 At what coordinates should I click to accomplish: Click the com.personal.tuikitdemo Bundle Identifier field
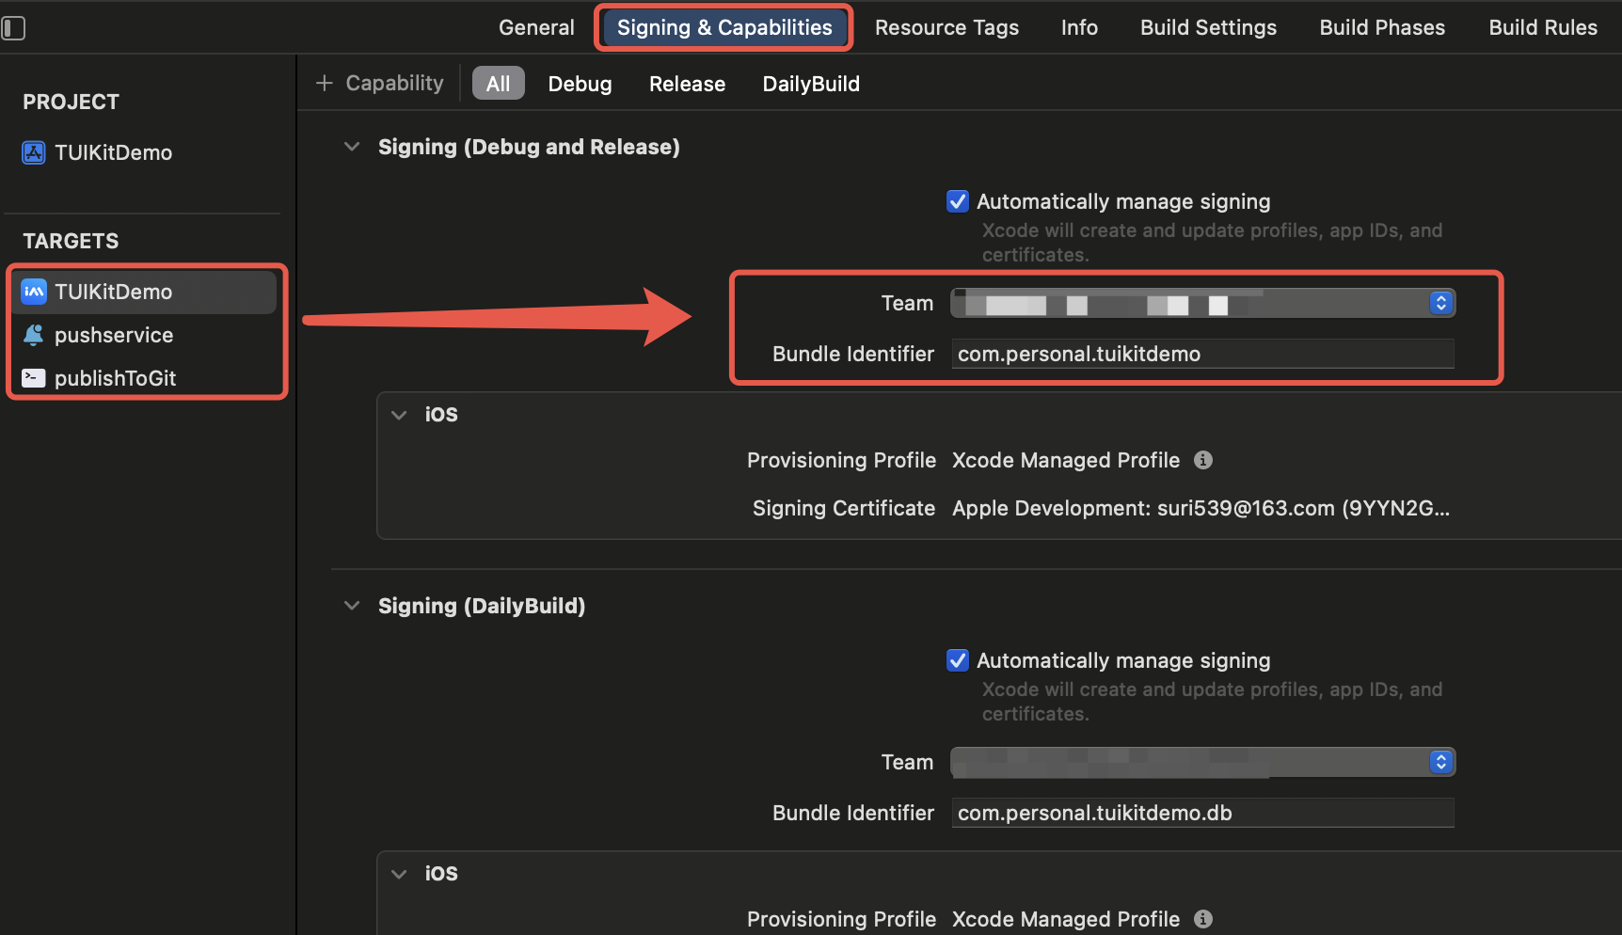pos(1202,354)
